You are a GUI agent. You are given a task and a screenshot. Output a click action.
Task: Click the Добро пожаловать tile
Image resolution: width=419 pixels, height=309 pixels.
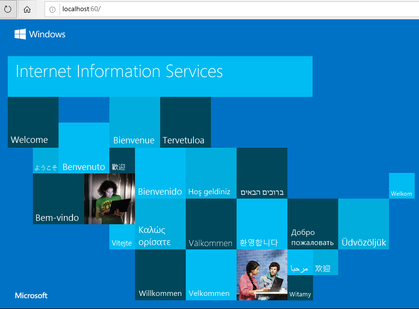point(313,224)
